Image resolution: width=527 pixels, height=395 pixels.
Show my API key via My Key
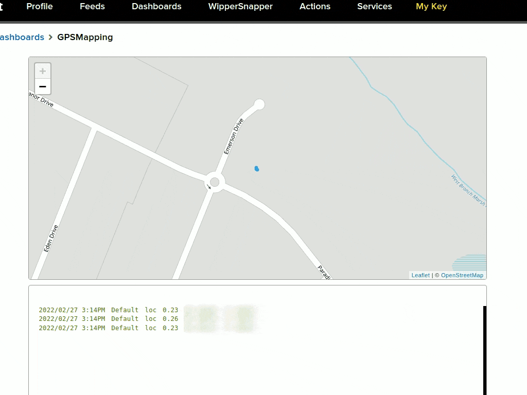point(431,7)
